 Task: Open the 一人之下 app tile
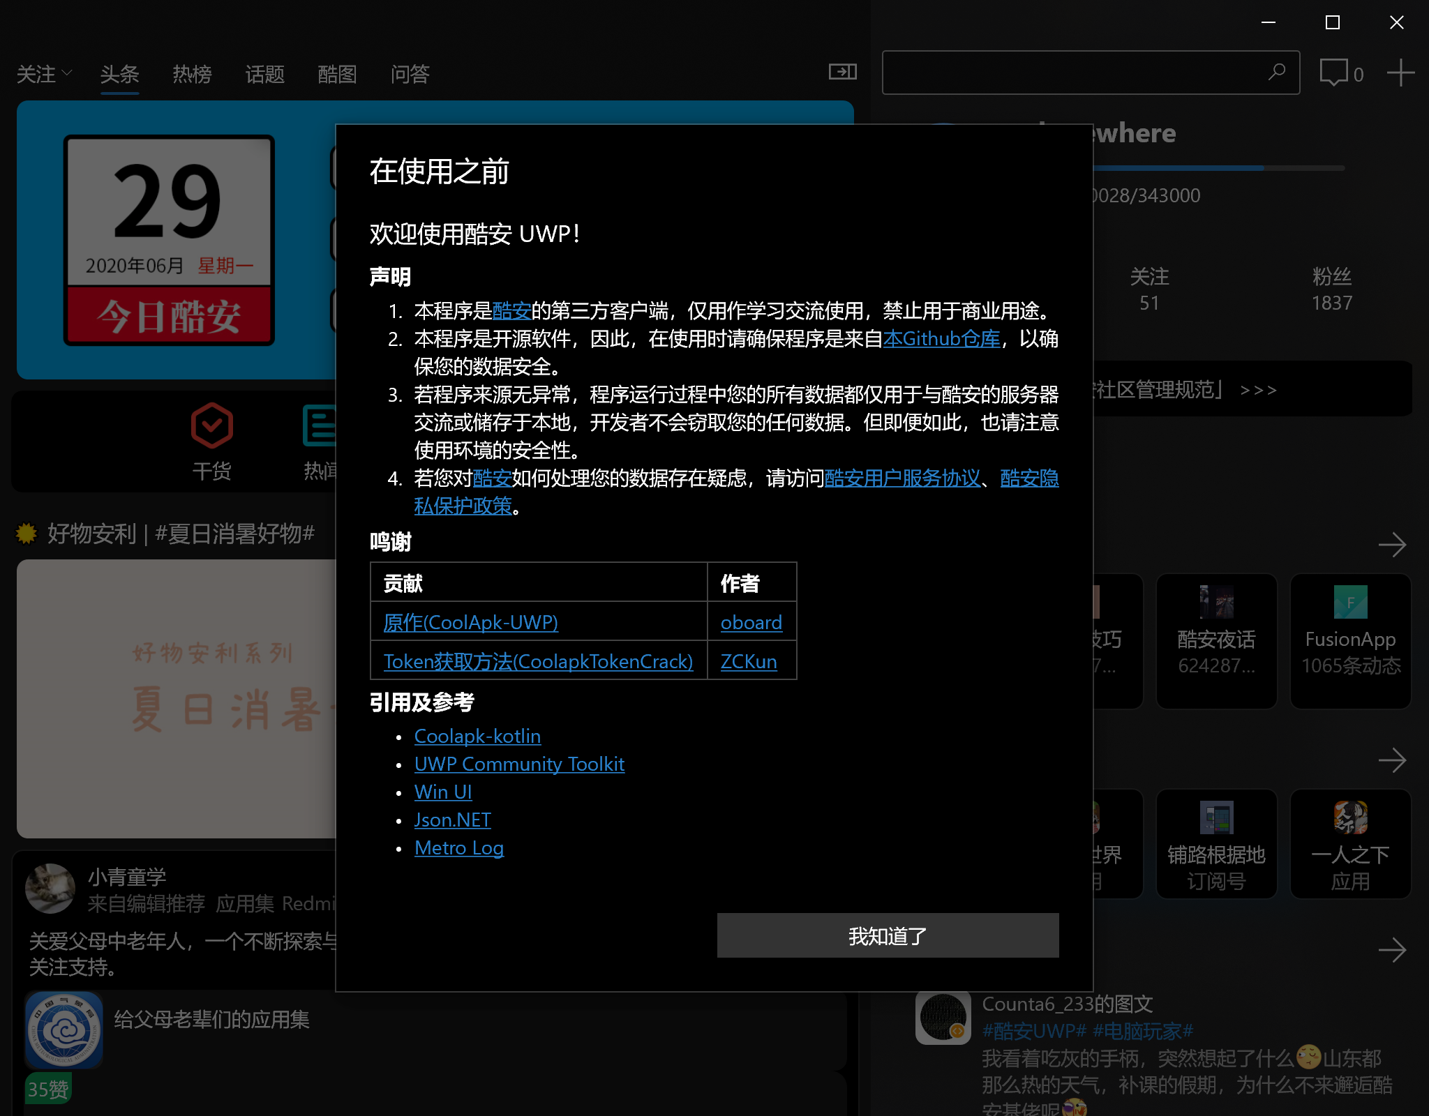coord(1350,844)
